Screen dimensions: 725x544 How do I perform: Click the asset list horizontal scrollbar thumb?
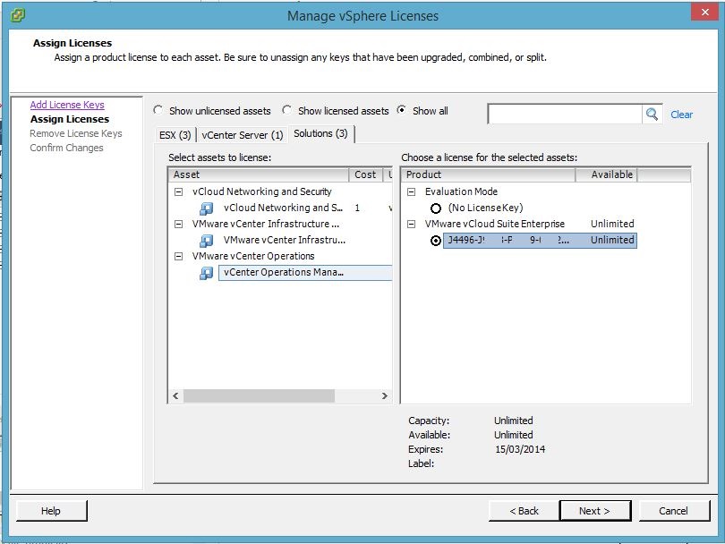(x=259, y=395)
